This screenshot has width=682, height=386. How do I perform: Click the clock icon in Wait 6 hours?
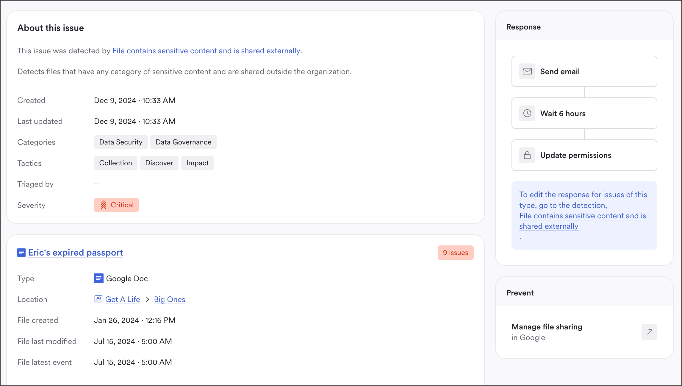(527, 113)
